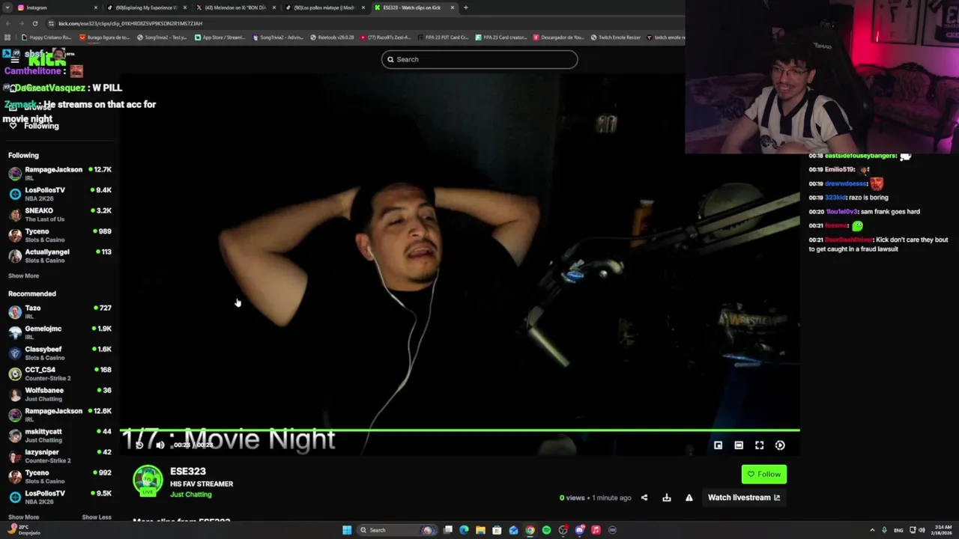959x539 pixels.
Task: Expand Following list with Show More
Action: click(x=23, y=275)
